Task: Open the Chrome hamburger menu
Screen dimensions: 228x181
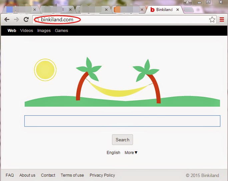Action: (222, 19)
